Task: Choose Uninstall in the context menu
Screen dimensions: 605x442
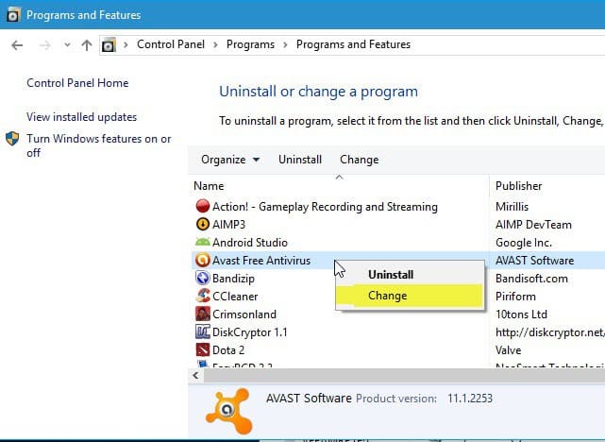Action: (410, 275)
